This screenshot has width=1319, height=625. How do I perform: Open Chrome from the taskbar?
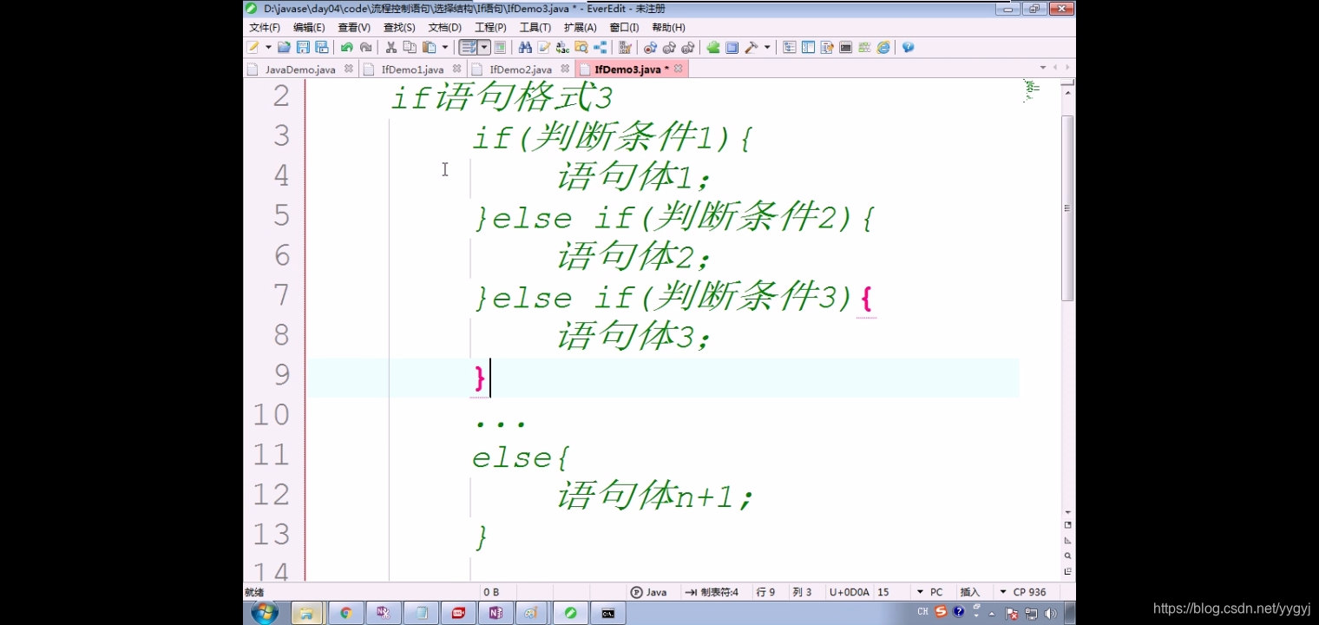pos(345,613)
